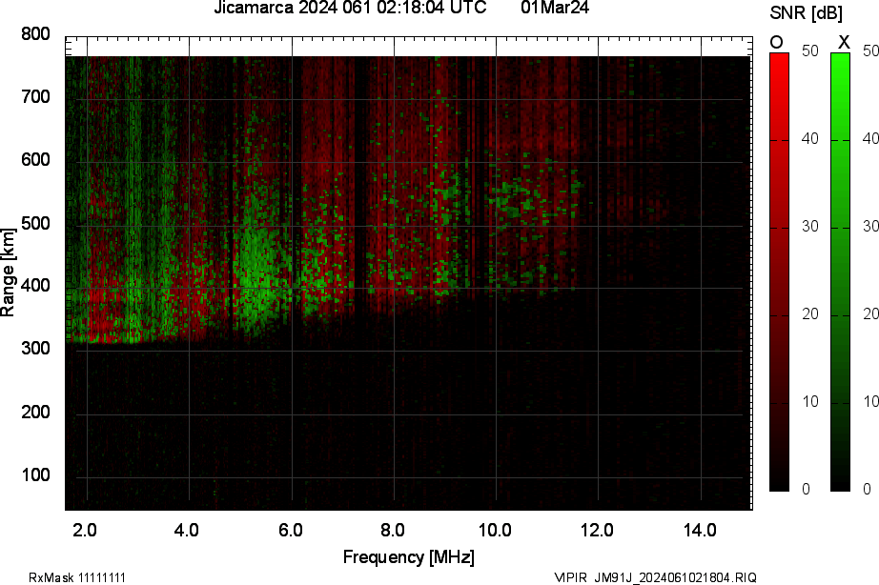Click the 50 label beside the red bar

pos(810,51)
